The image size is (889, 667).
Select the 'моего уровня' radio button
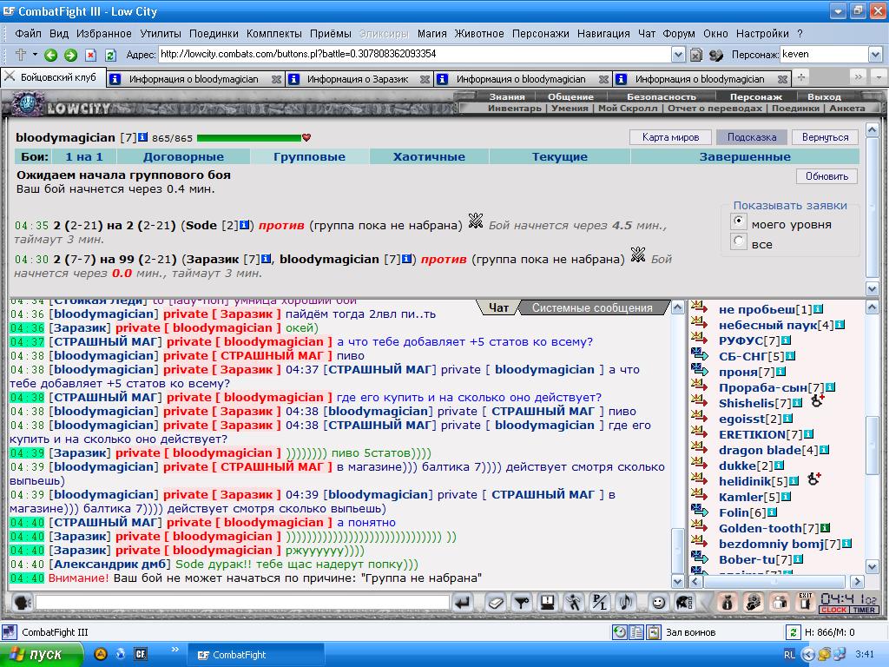[738, 221]
